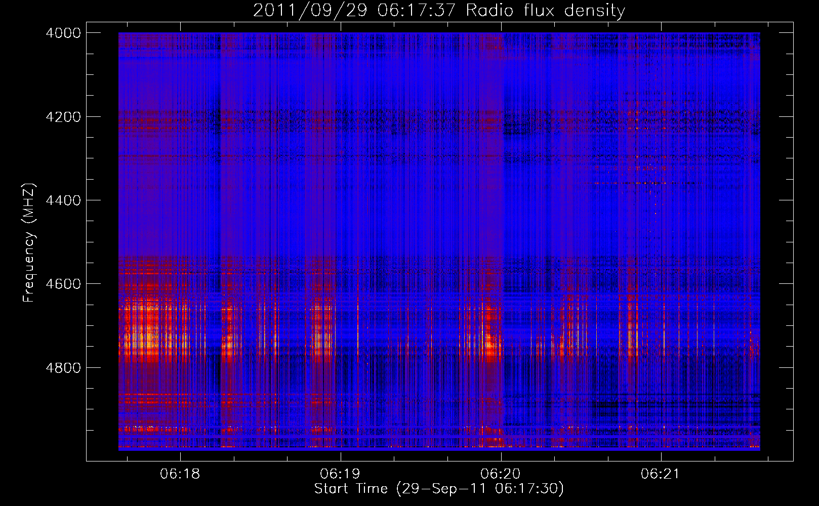819x506 pixels.
Task: Click the 06:18 time axis label
Action: 180,474
